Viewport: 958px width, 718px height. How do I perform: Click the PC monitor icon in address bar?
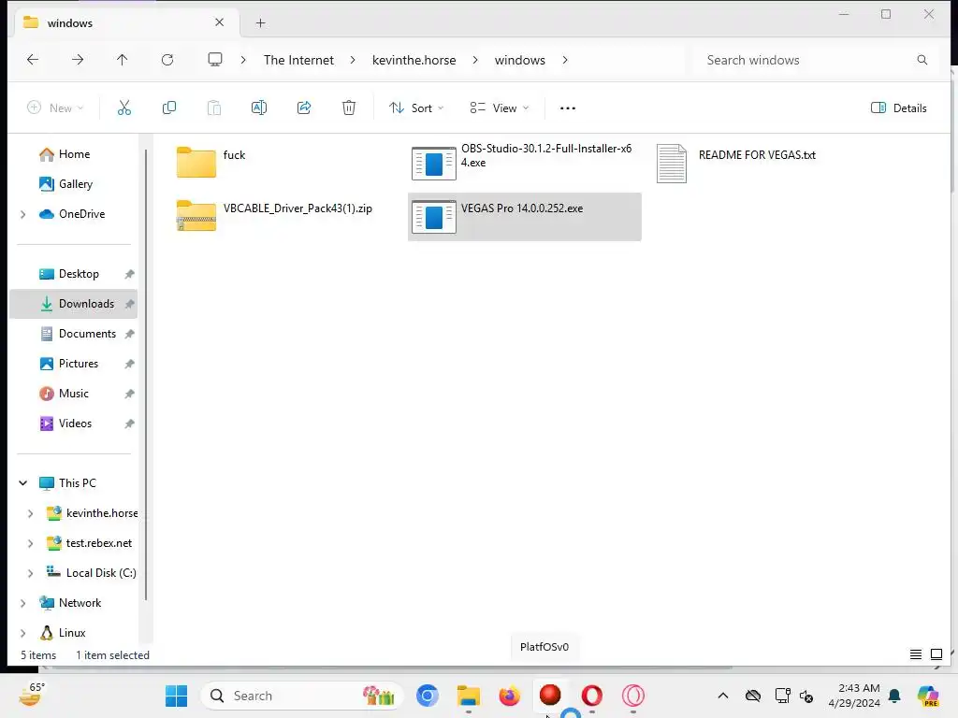[x=215, y=60]
